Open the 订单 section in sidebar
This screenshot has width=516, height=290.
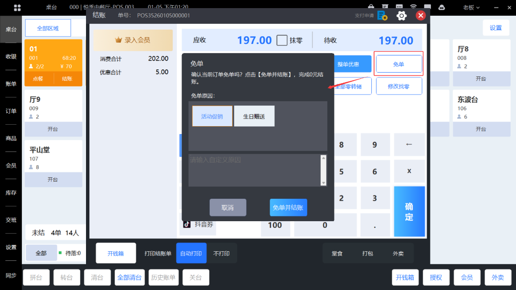click(11, 110)
